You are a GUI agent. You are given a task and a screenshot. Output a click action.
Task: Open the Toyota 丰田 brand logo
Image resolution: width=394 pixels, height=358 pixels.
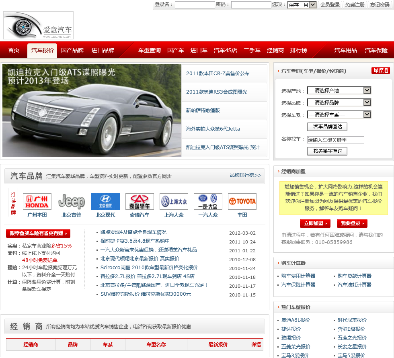(x=242, y=201)
